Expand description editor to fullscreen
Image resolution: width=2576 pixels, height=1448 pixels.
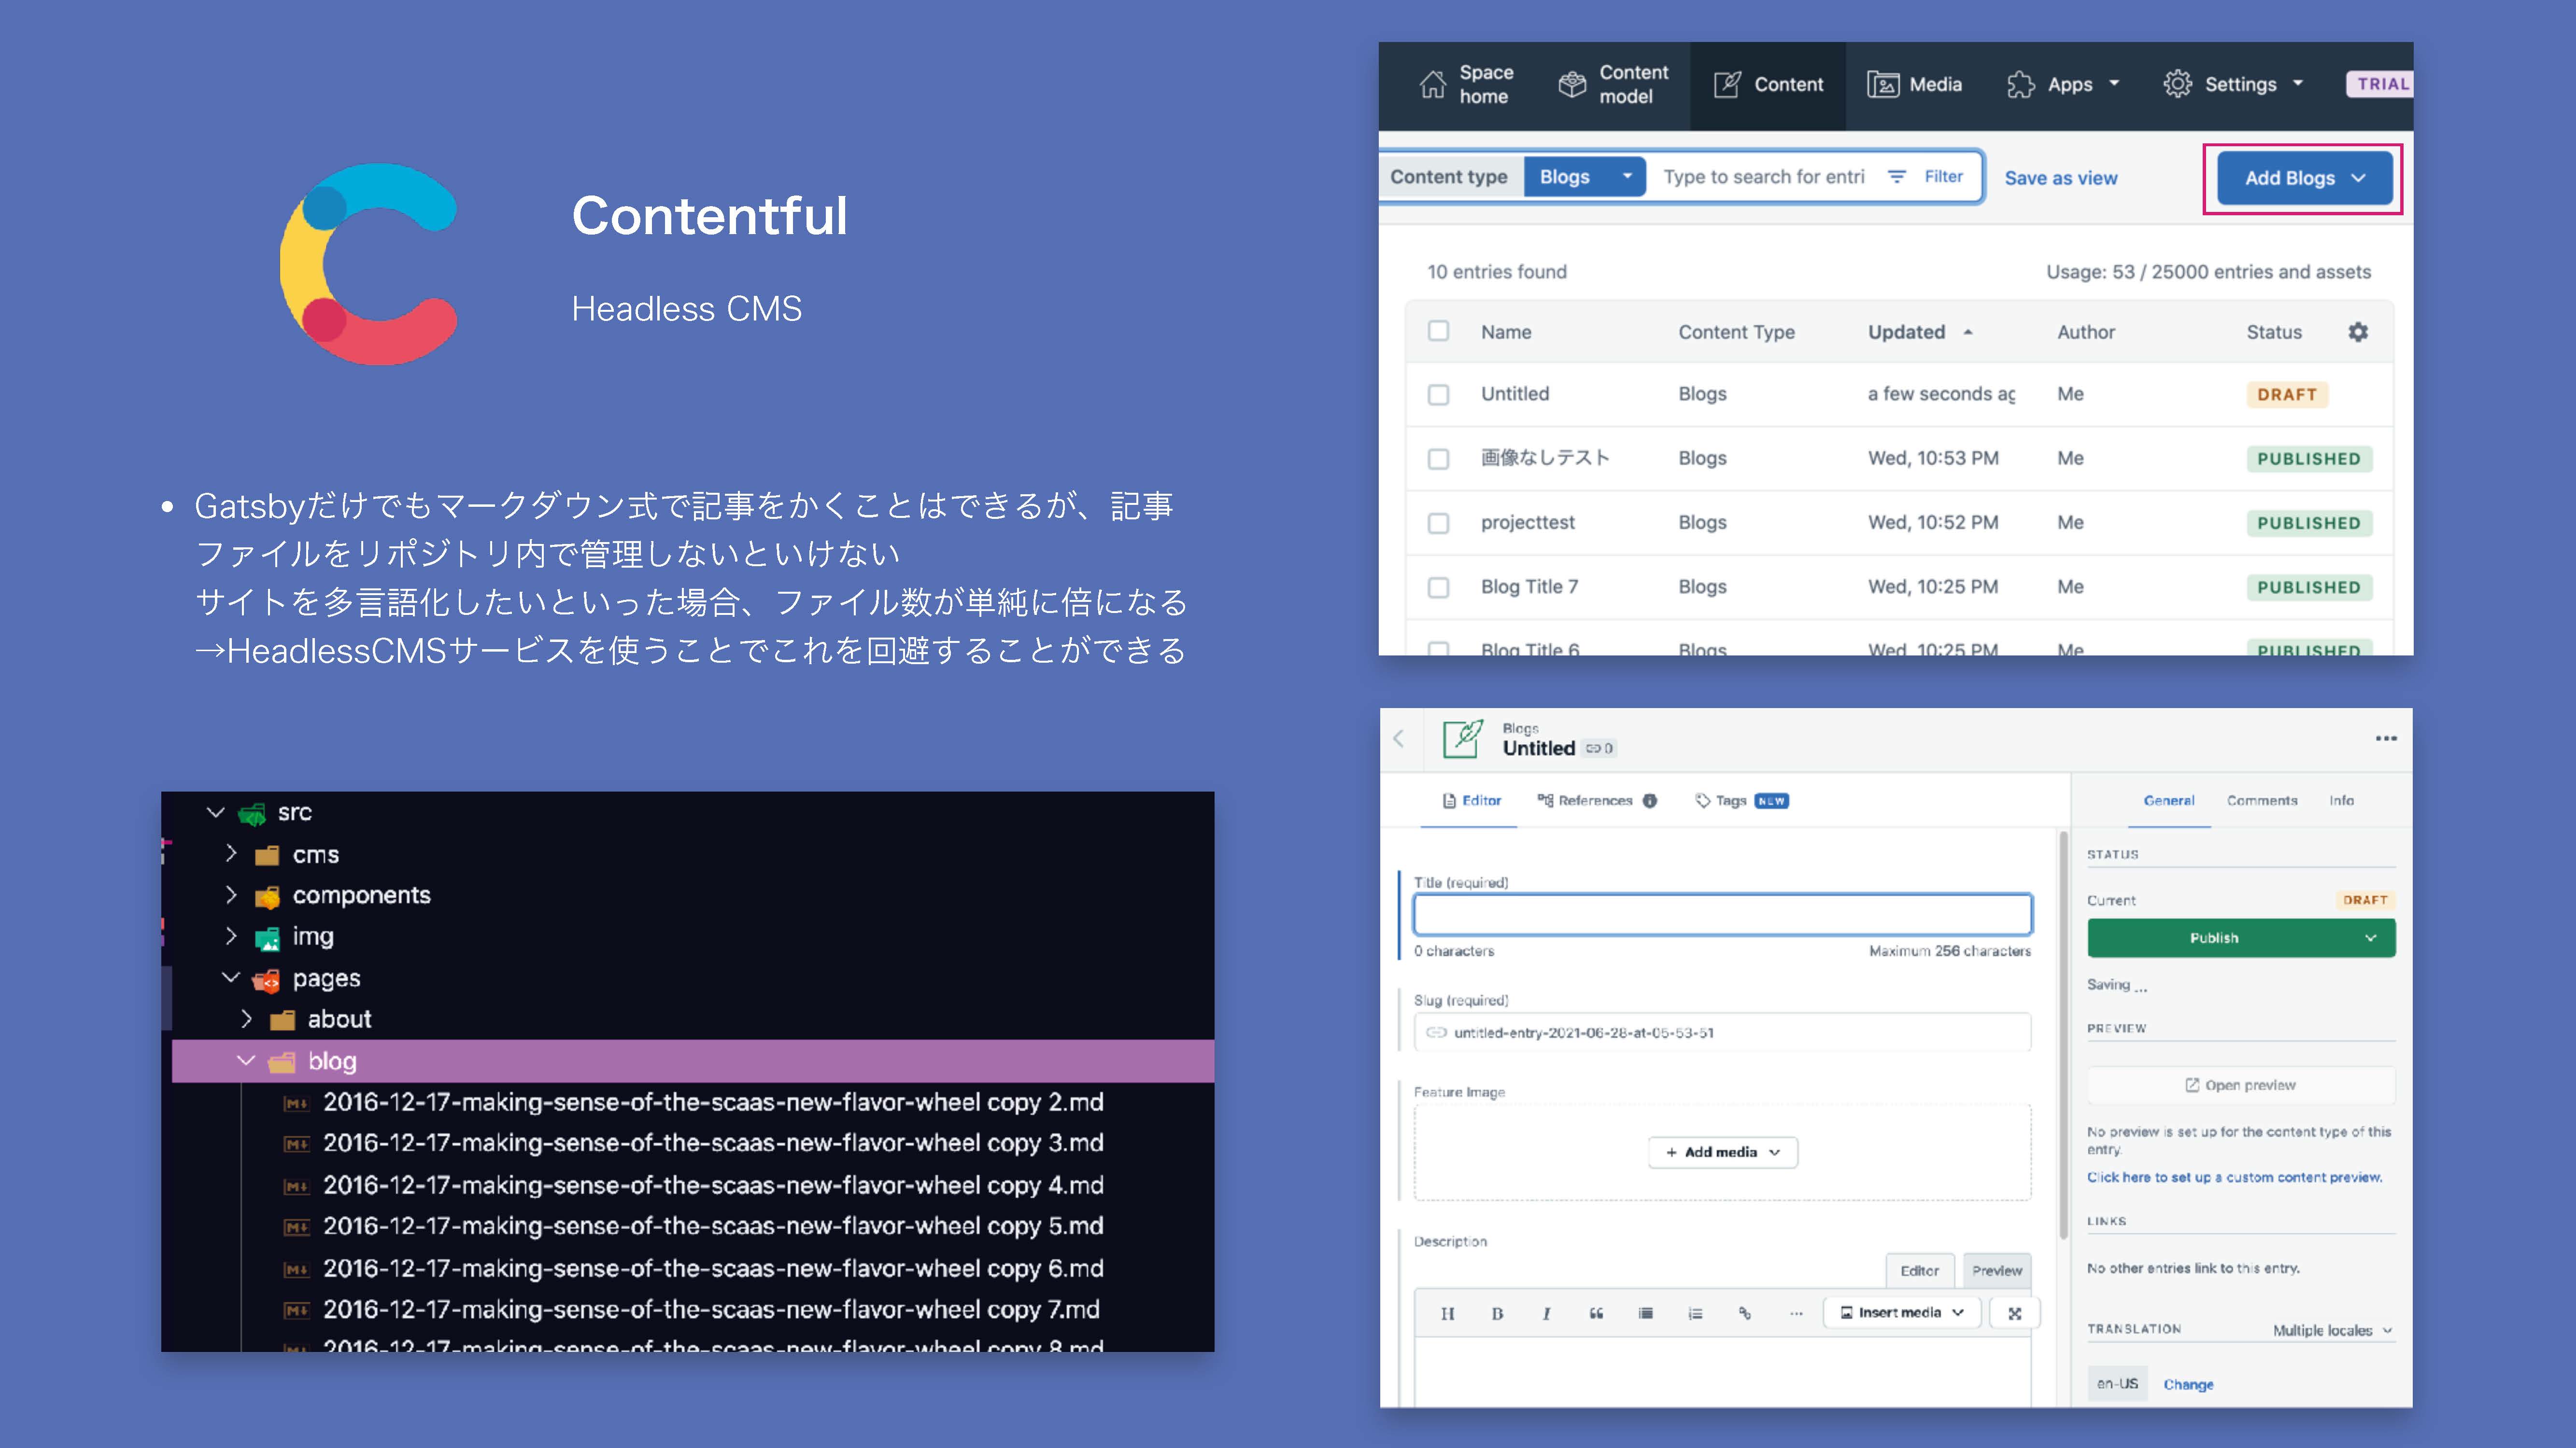tap(2015, 1313)
